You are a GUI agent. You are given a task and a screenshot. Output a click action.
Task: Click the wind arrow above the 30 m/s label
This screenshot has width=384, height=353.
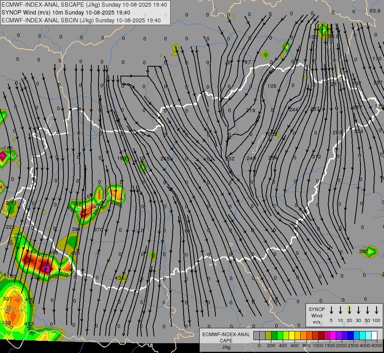tap(359, 310)
